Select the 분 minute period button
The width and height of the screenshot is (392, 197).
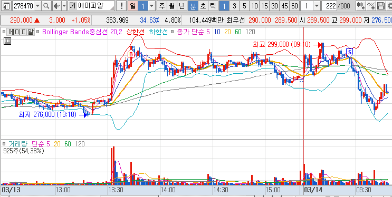point(193,6)
